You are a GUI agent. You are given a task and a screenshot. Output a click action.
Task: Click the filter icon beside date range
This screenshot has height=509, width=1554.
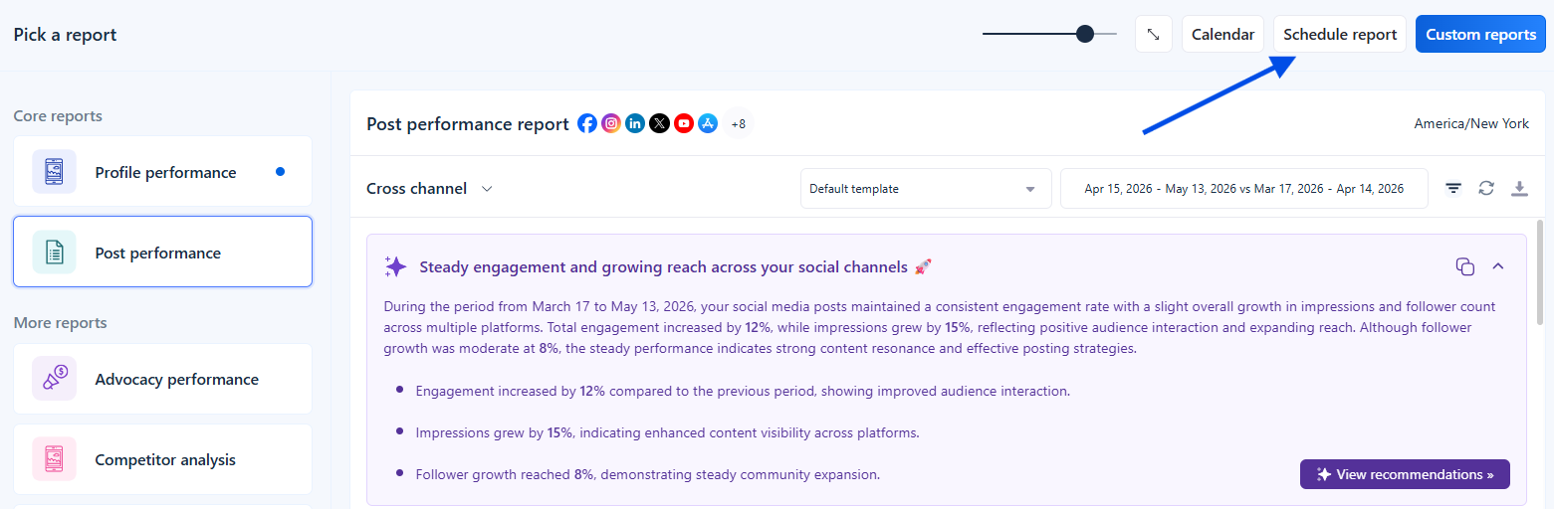click(x=1453, y=188)
